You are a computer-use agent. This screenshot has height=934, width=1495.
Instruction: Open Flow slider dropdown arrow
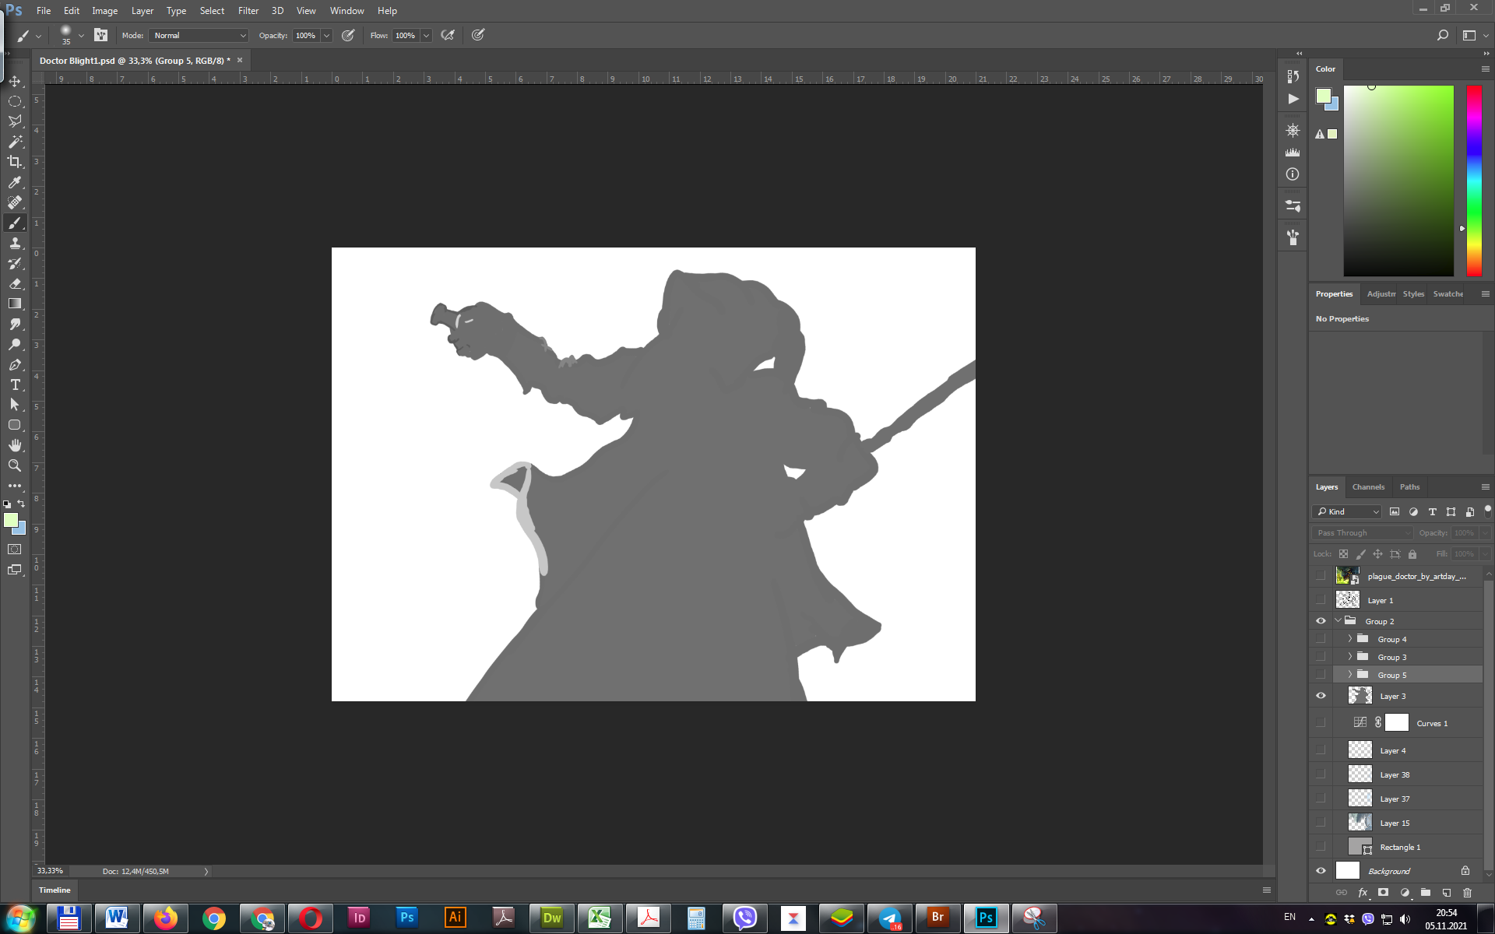coord(426,35)
